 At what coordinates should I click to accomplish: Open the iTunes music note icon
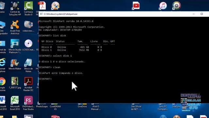pos(163,6)
